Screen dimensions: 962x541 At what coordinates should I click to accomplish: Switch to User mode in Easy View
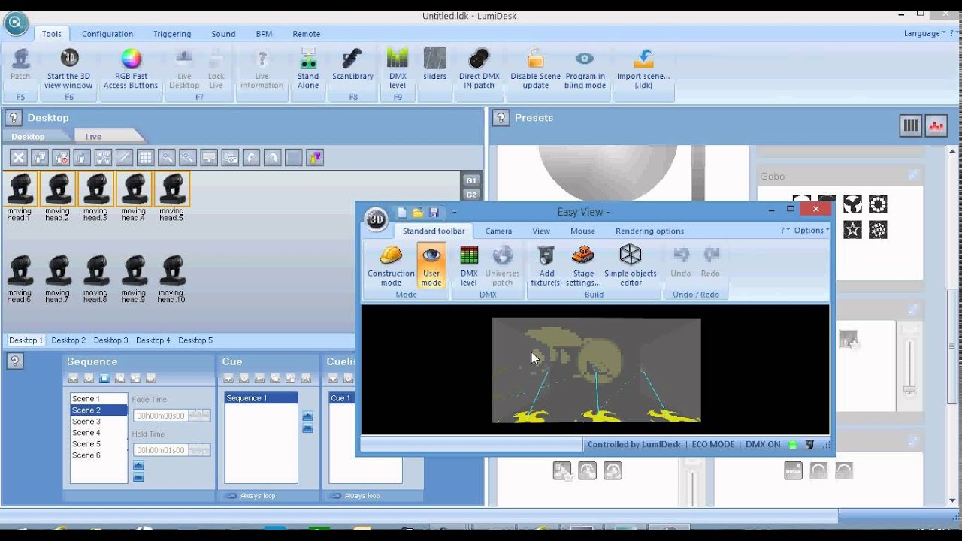(431, 266)
